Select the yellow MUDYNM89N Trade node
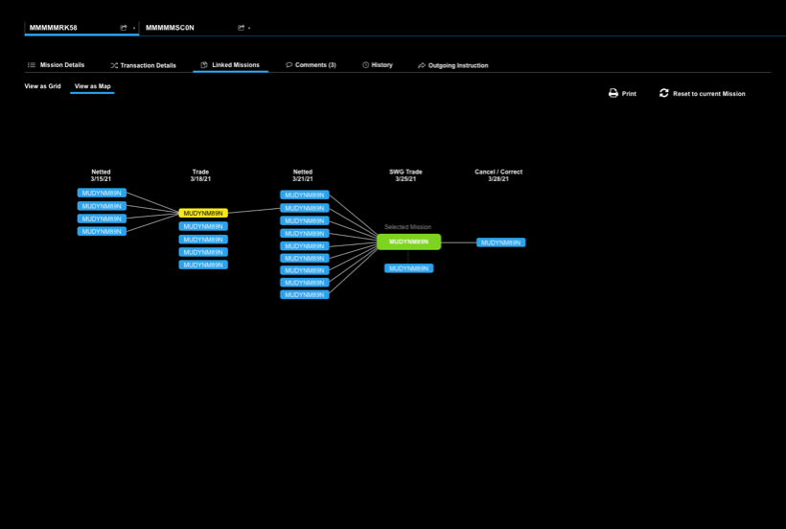Viewport: 786px width, 529px height. tap(202, 213)
